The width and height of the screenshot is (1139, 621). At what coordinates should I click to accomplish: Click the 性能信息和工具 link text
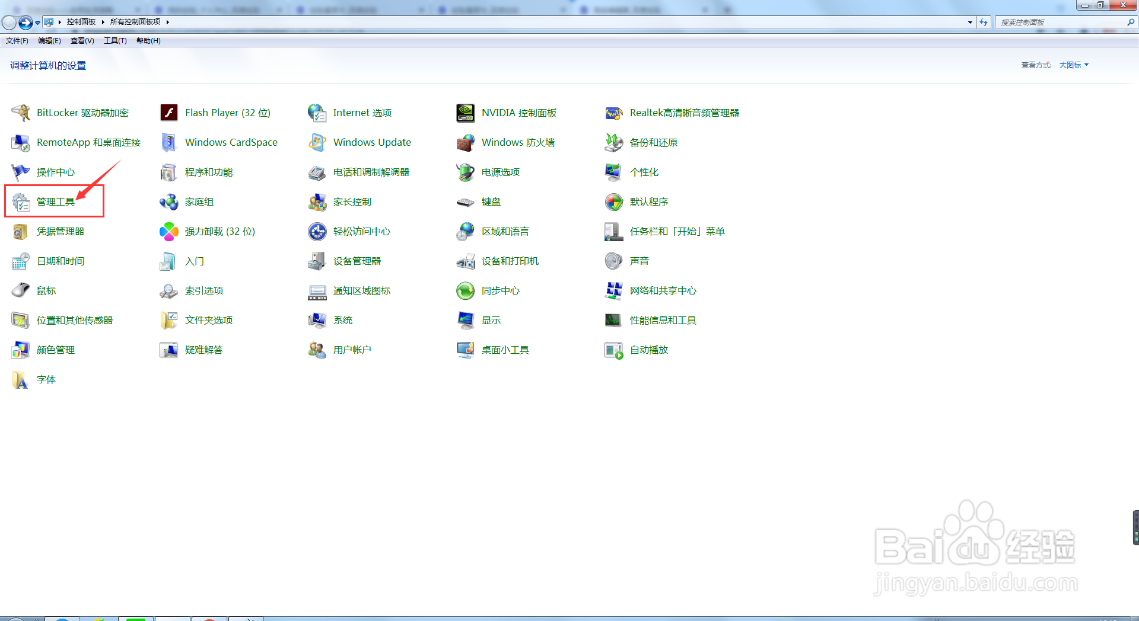663,320
